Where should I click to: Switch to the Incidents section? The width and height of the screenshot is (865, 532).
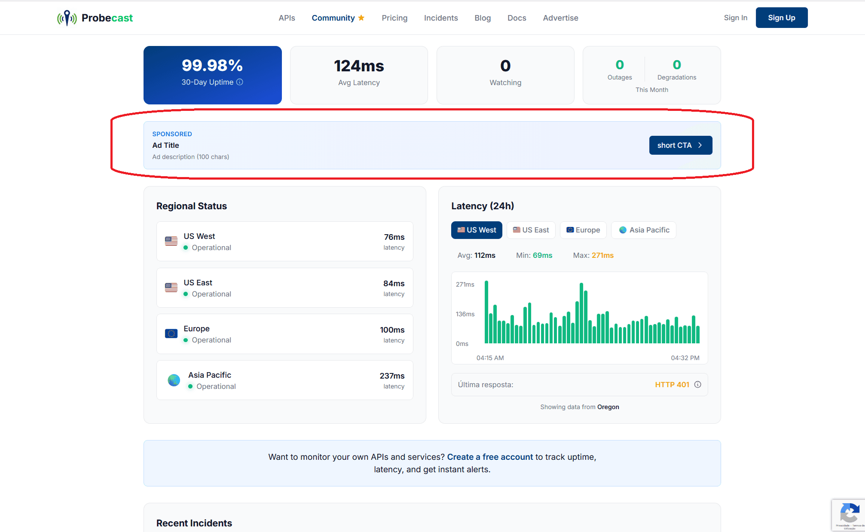440,18
